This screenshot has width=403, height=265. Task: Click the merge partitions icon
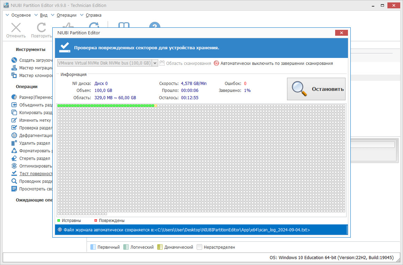coord(14,105)
